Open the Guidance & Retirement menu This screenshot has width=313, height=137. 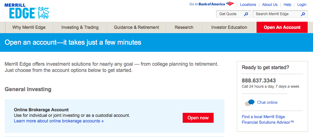137,27
